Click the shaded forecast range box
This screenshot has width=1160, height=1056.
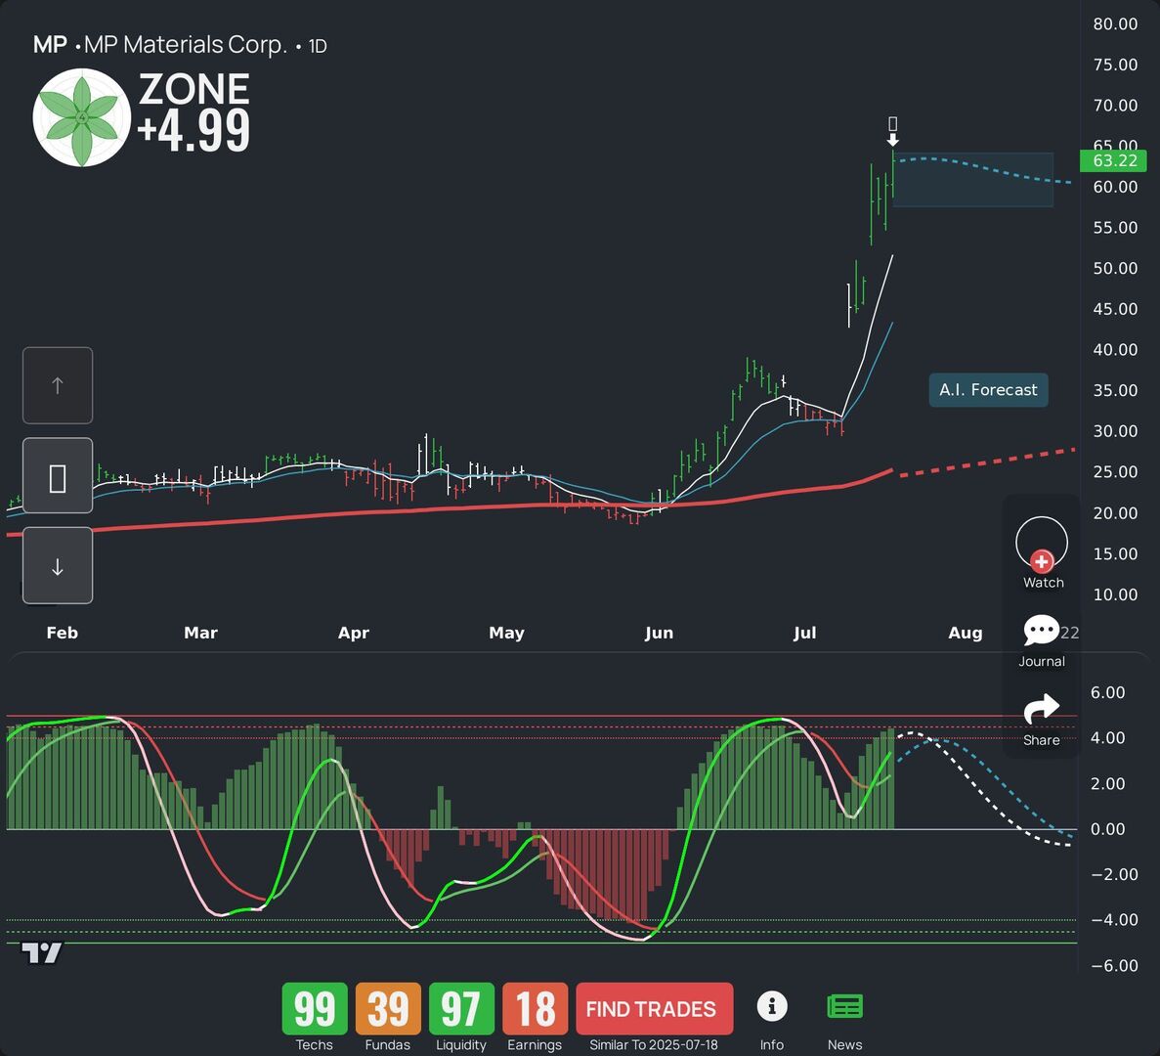[x=973, y=180]
